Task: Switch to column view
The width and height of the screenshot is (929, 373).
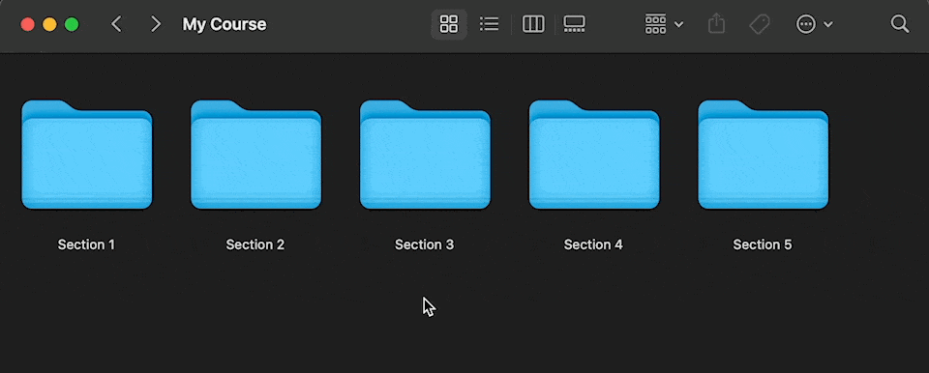Action: [x=532, y=24]
